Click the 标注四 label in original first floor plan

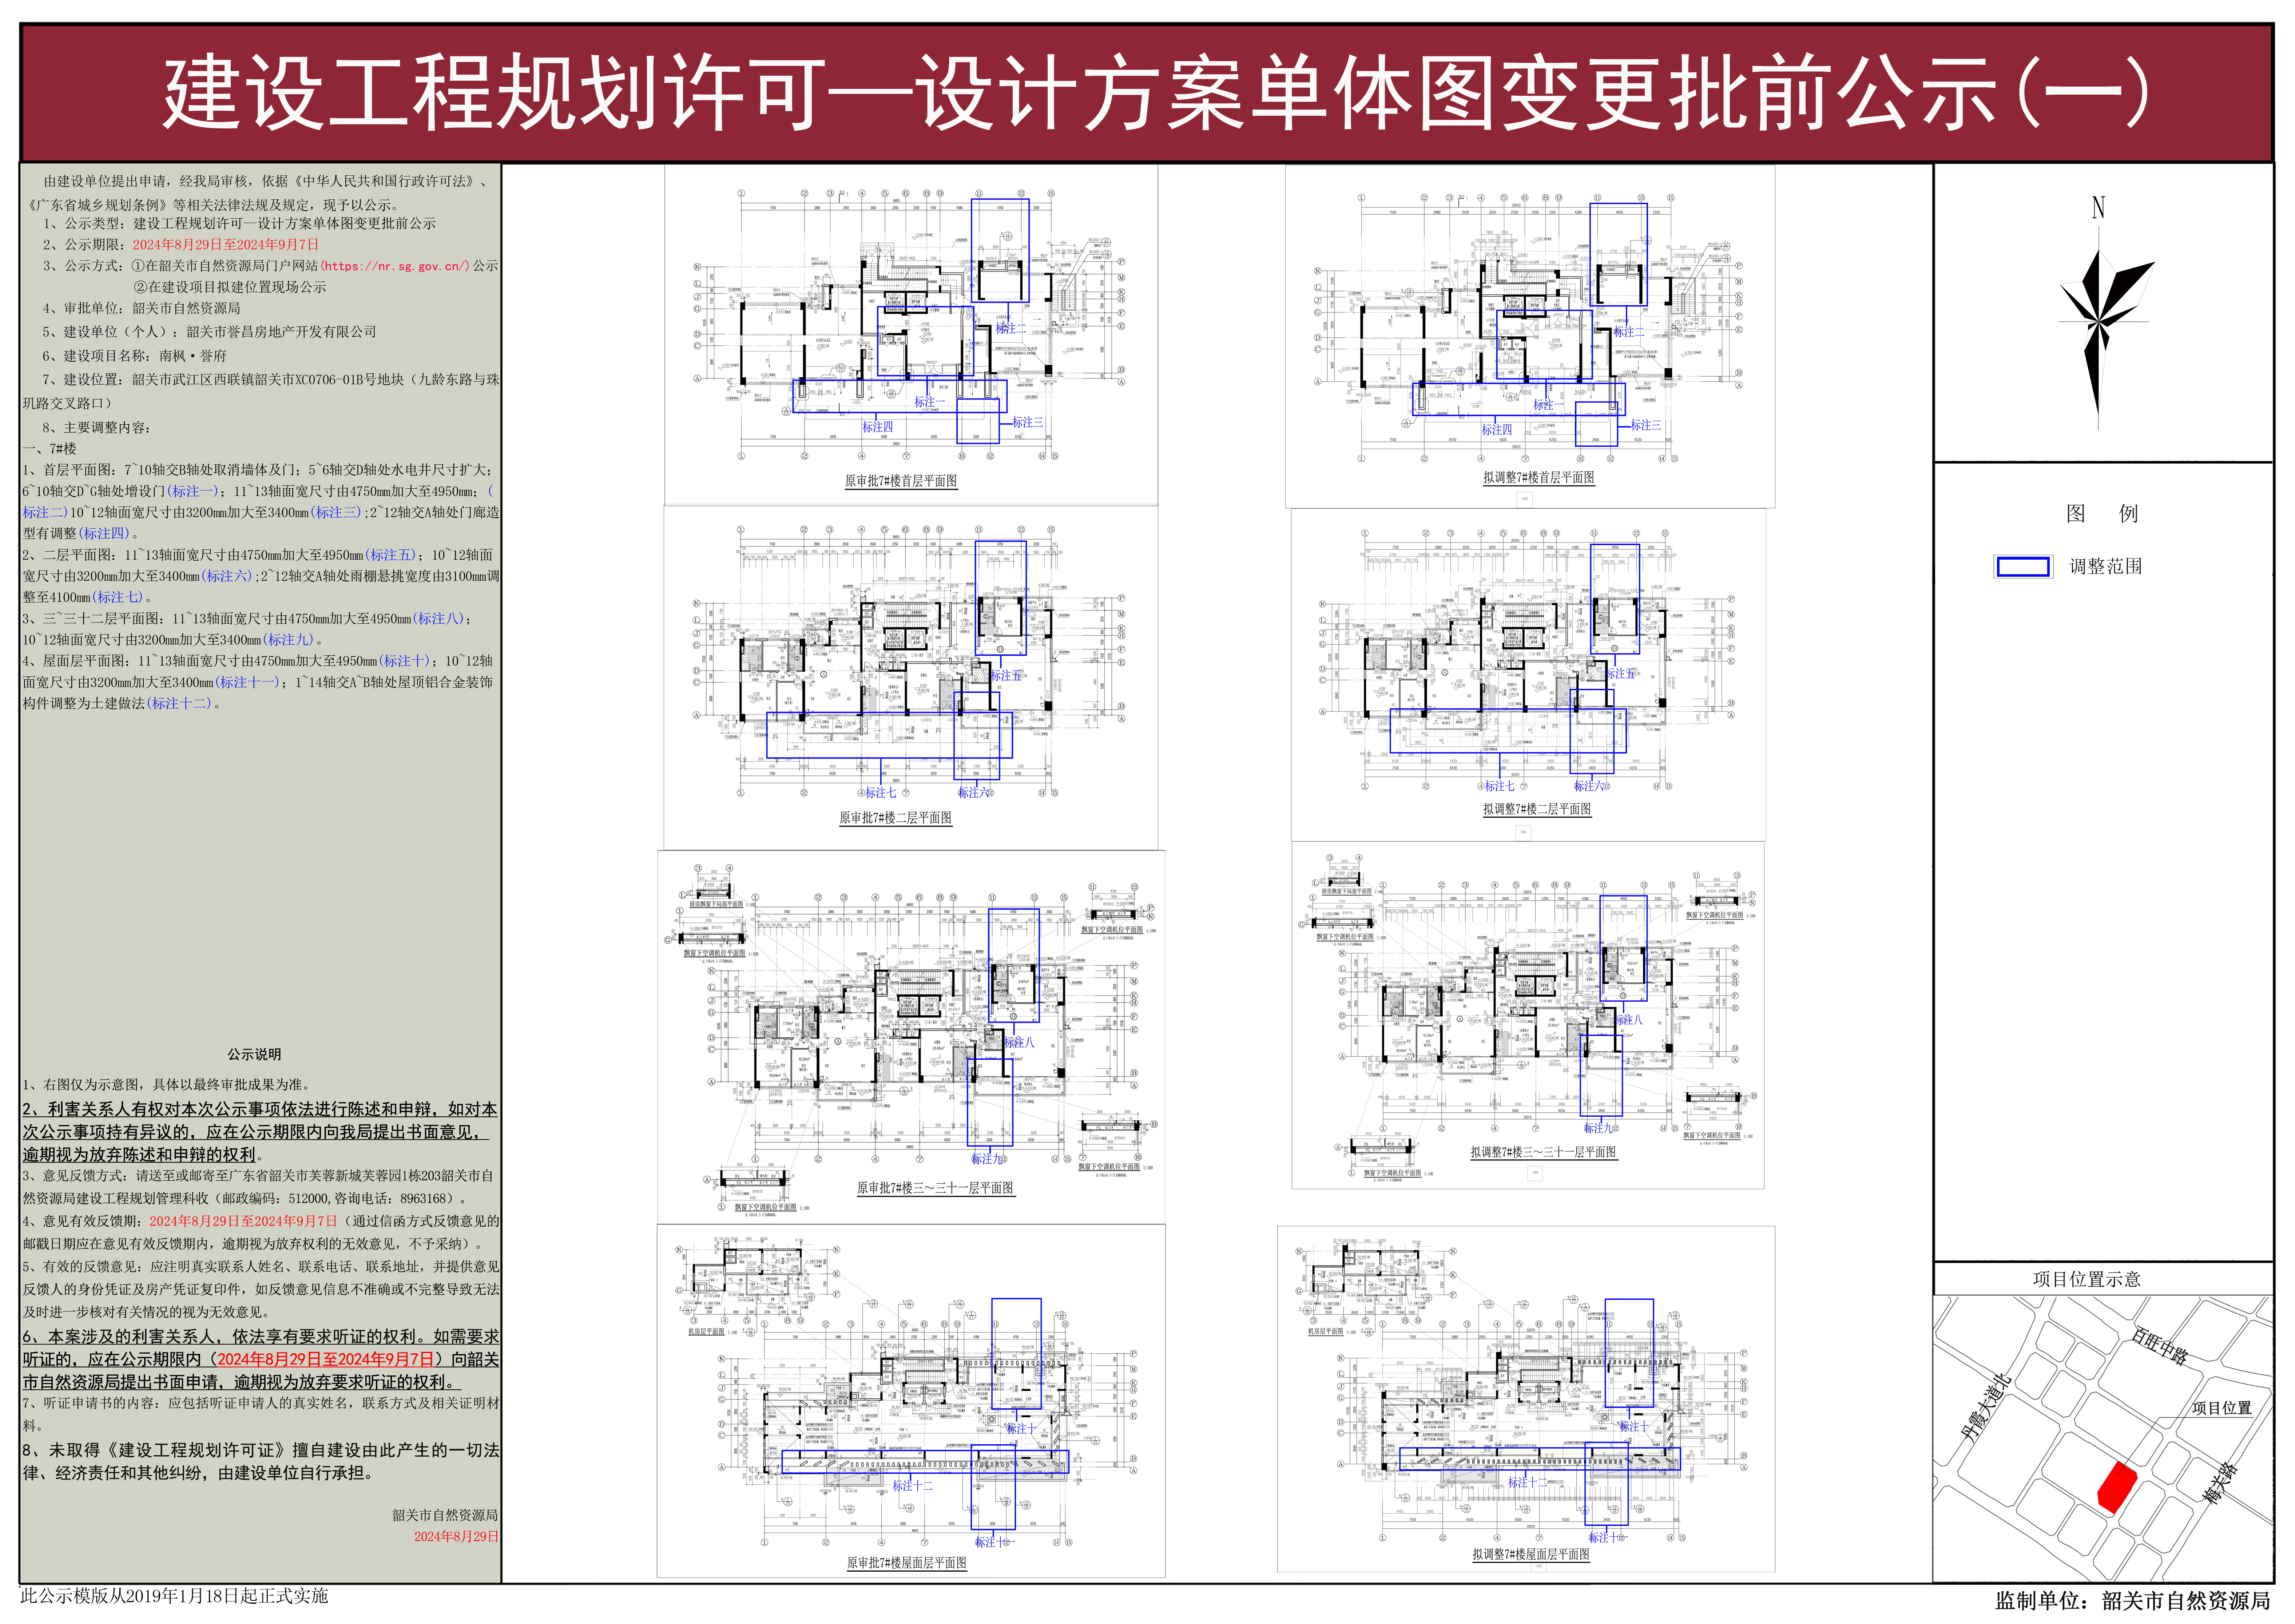pos(878,427)
